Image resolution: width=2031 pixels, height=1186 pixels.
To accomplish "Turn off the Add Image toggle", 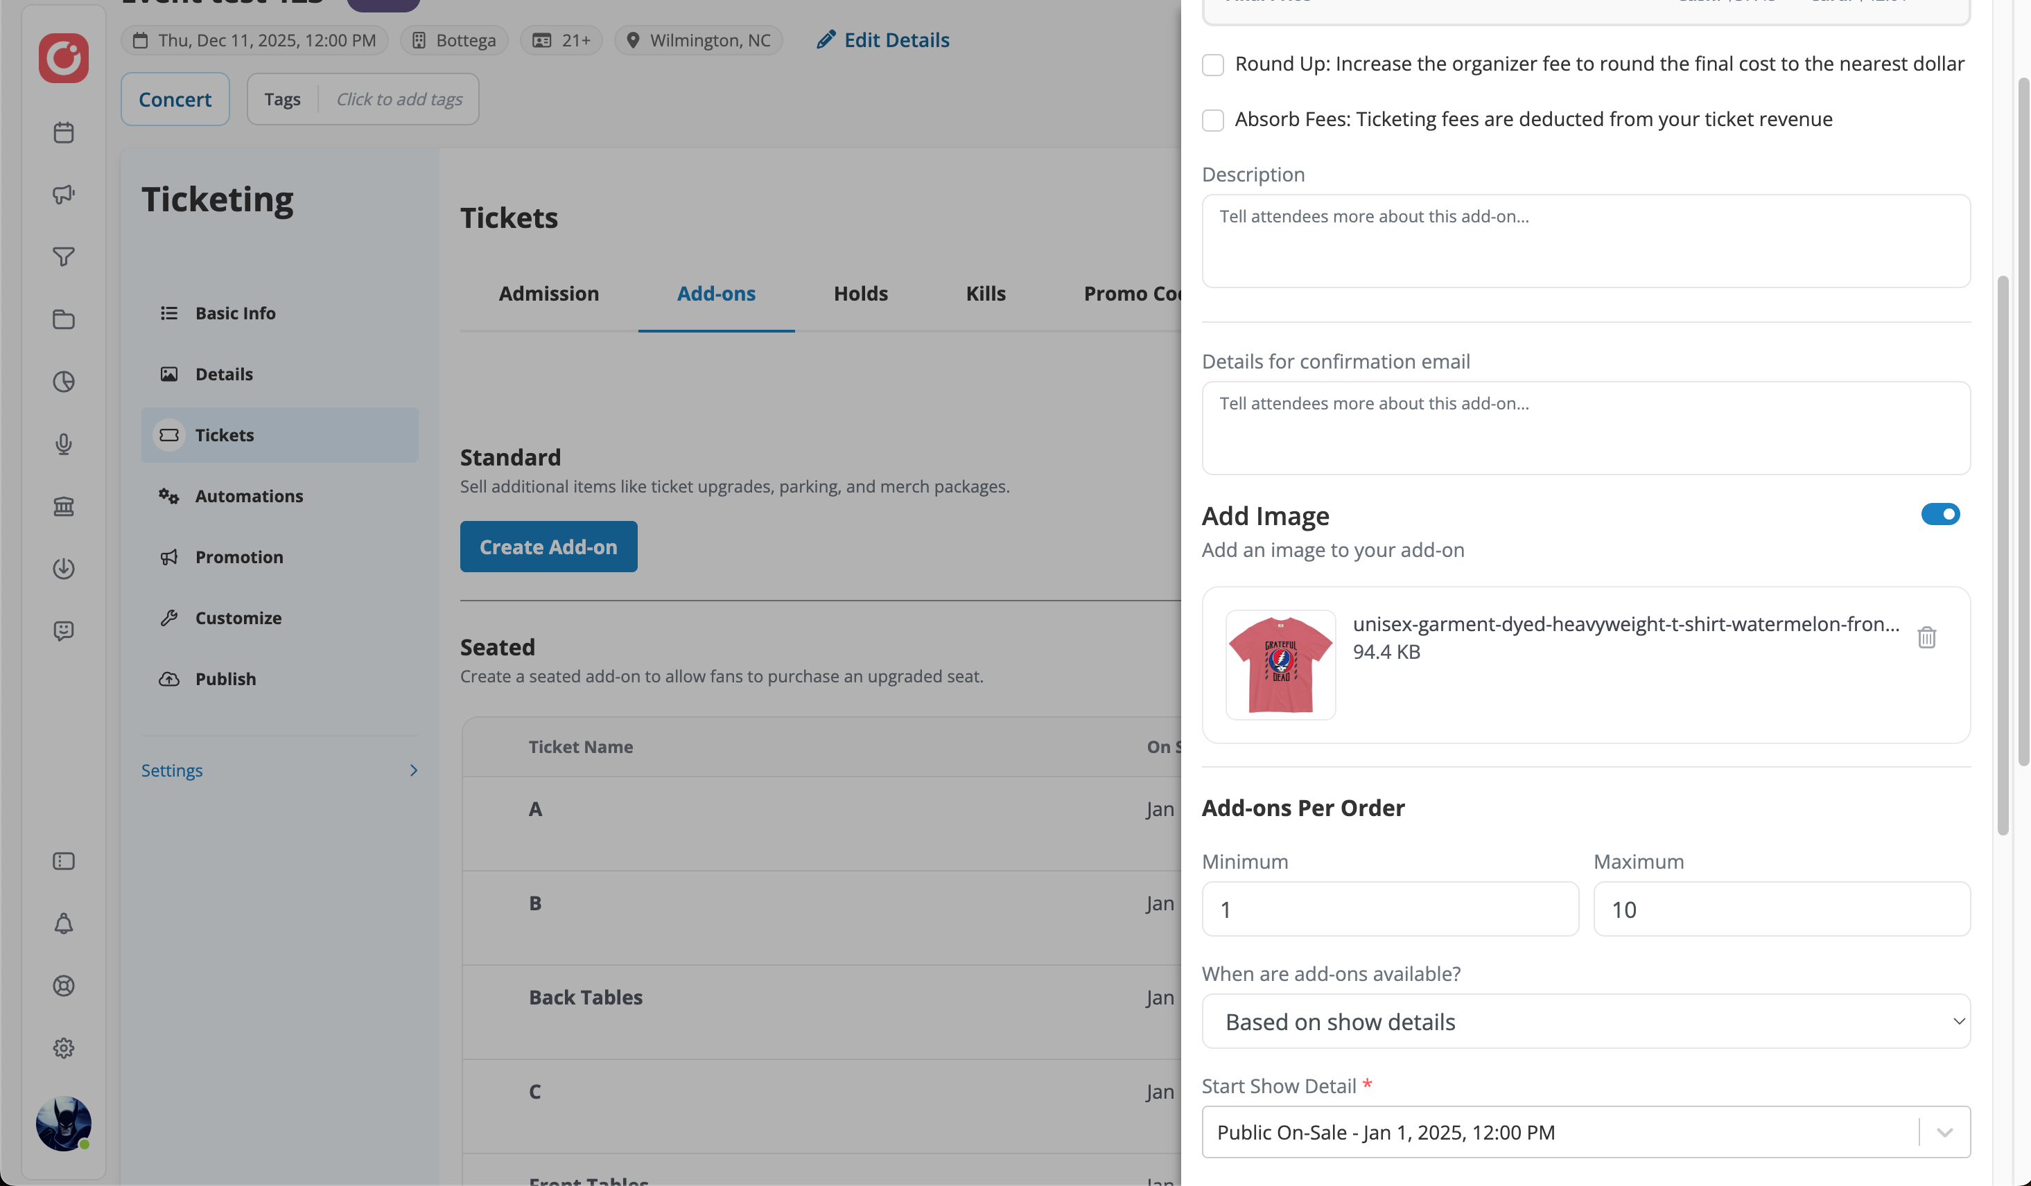I will 1940,514.
